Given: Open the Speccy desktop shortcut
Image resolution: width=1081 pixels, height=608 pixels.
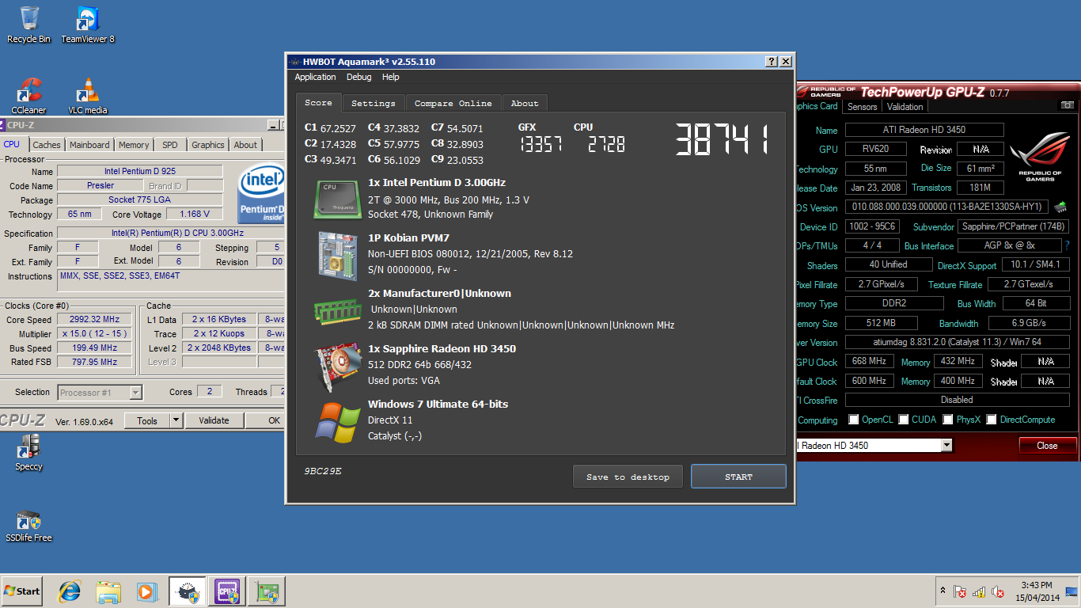Looking at the screenshot, I should click(x=28, y=452).
